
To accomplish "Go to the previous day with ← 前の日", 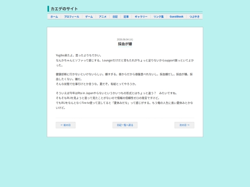I will [x=66, y=125].
